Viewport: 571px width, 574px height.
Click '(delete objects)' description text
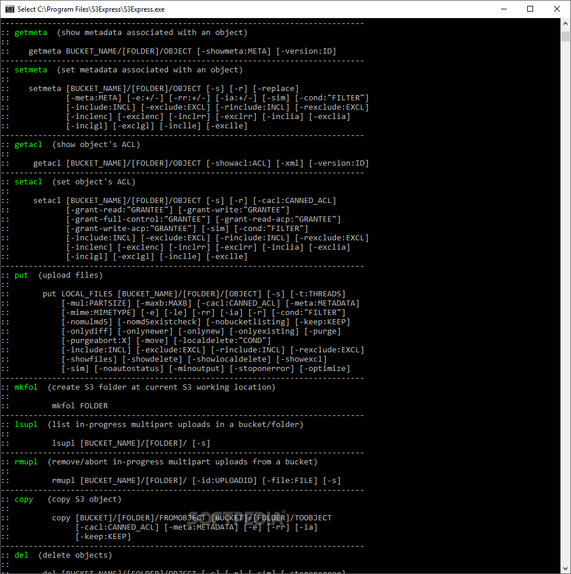point(75,555)
